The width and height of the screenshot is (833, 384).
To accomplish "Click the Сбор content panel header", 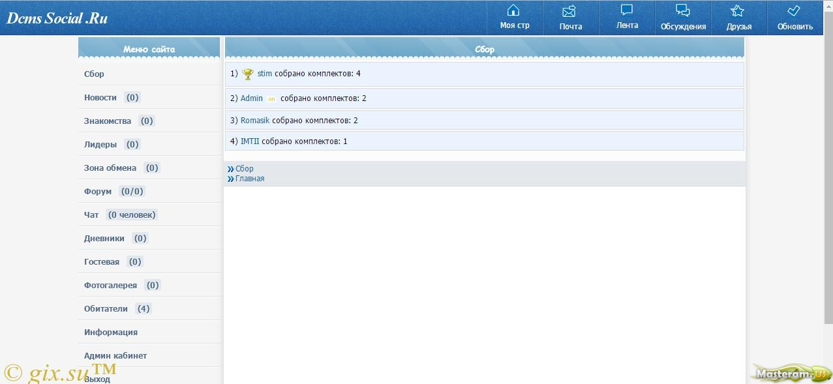I will pyautogui.click(x=485, y=49).
